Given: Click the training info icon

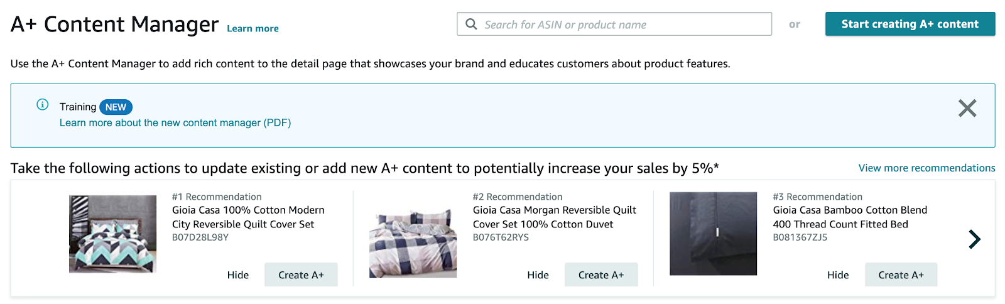Looking at the screenshot, I should [x=43, y=105].
